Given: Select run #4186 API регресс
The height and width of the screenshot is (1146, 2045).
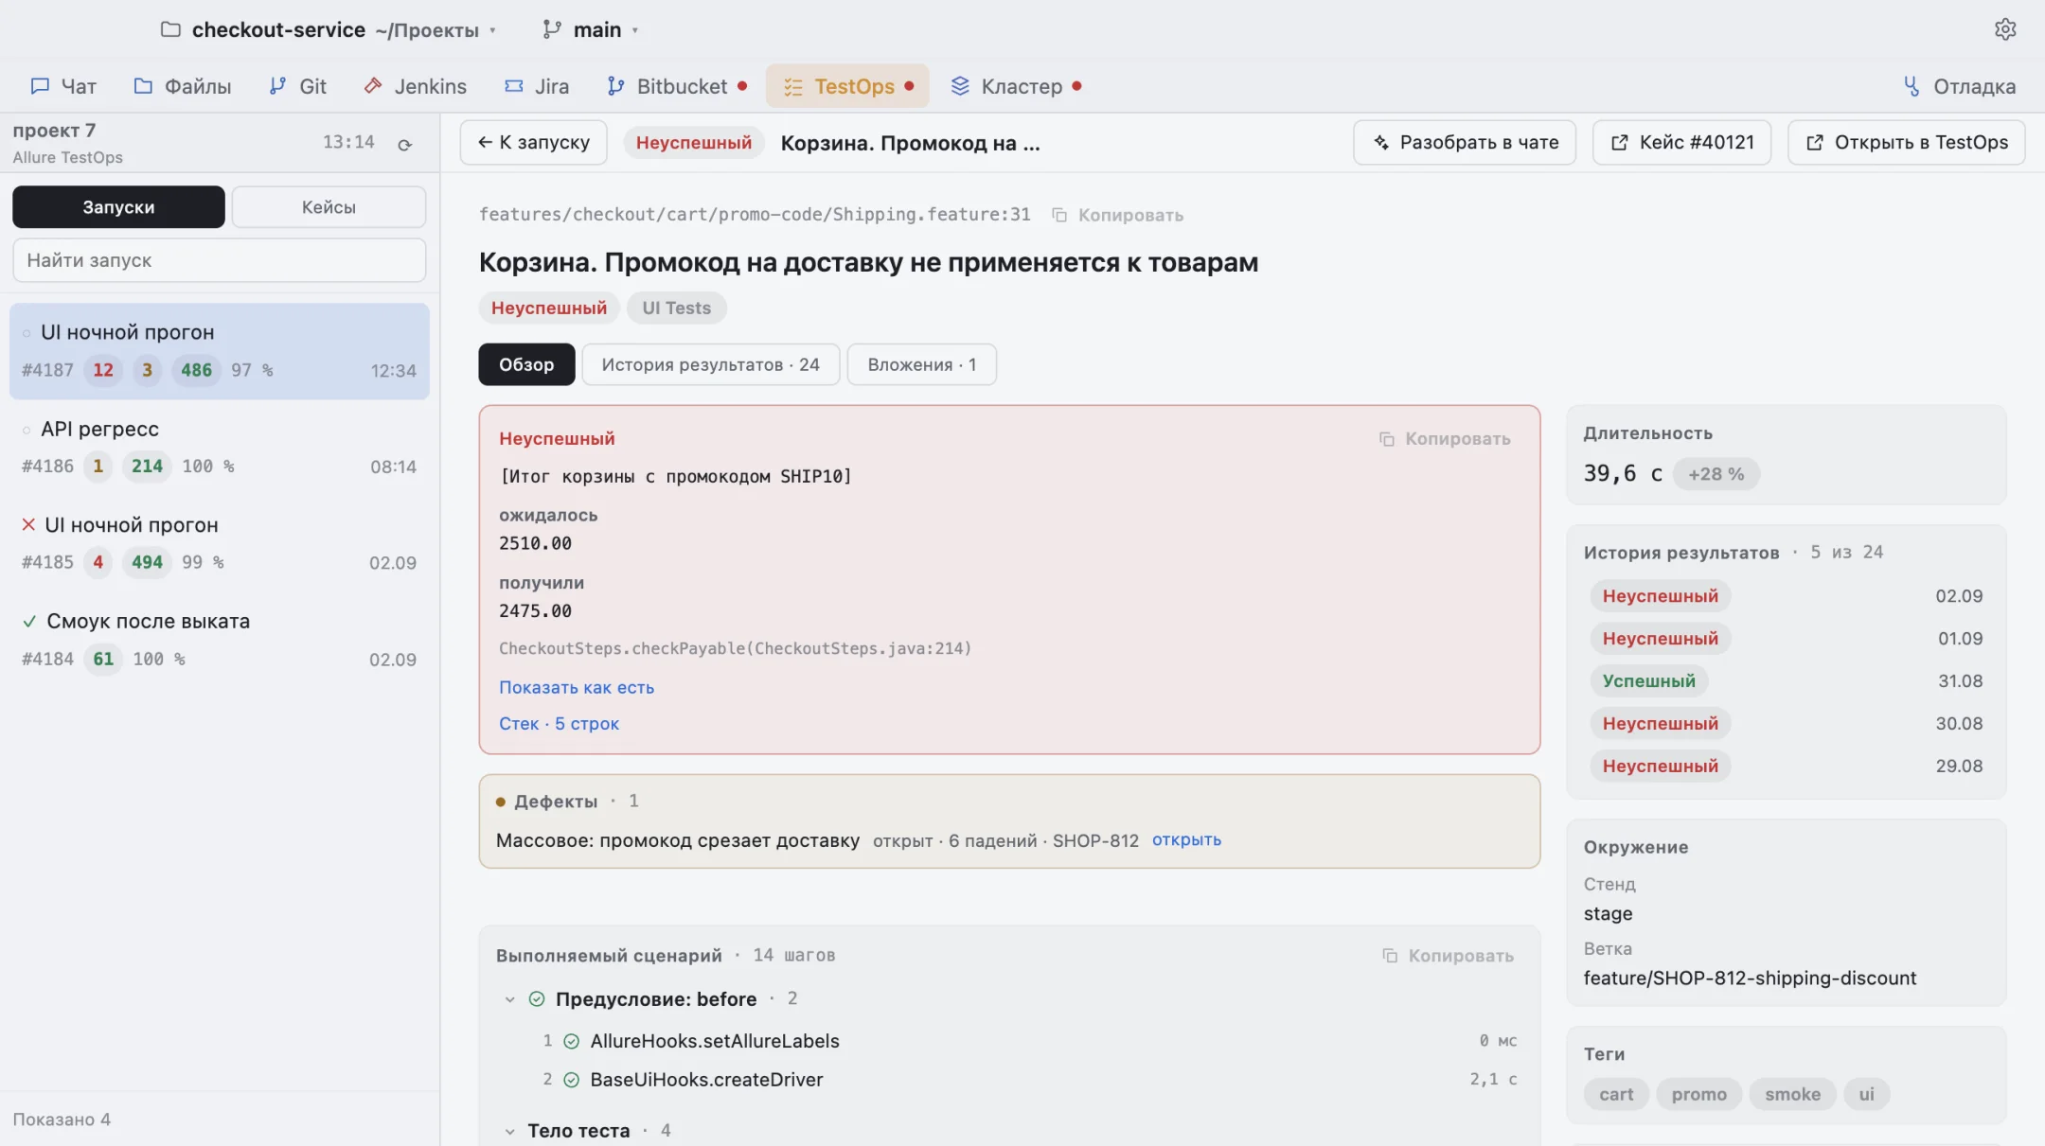Looking at the screenshot, I should (x=219, y=448).
